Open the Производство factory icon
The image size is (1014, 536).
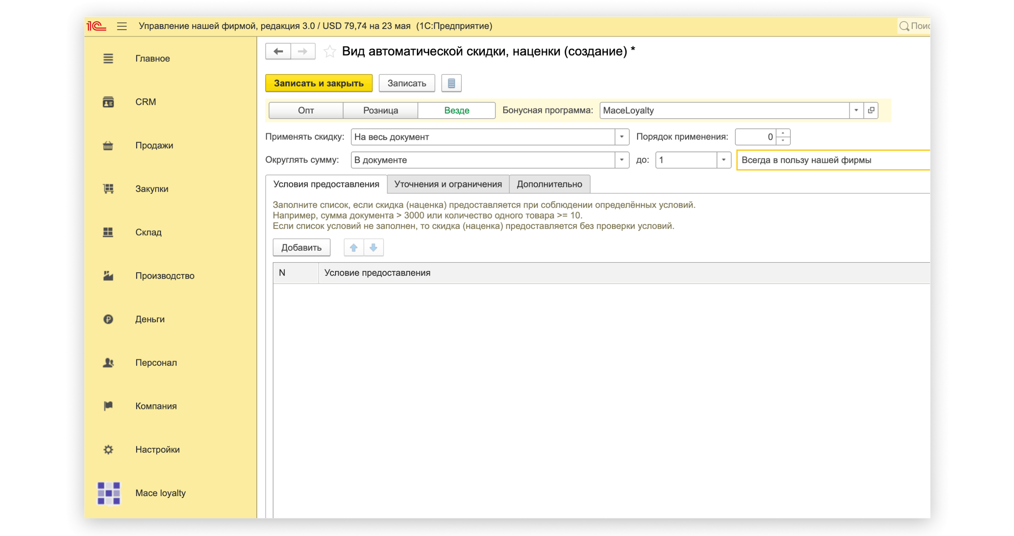pyautogui.click(x=108, y=276)
